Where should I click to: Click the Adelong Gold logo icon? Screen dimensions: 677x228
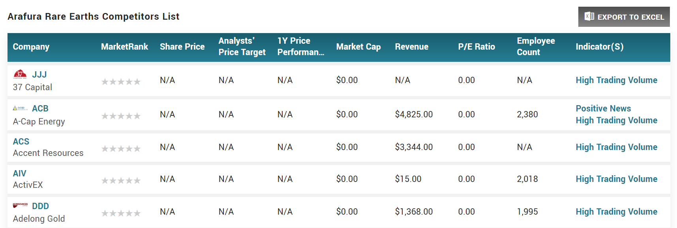pyautogui.click(x=20, y=206)
